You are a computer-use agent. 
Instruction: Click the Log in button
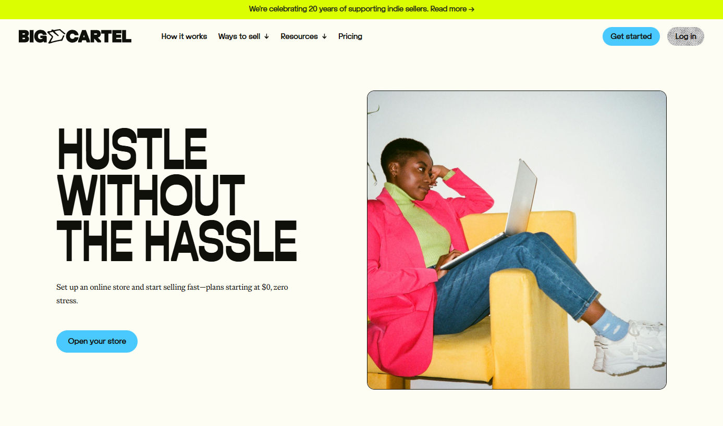pyautogui.click(x=685, y=36)
